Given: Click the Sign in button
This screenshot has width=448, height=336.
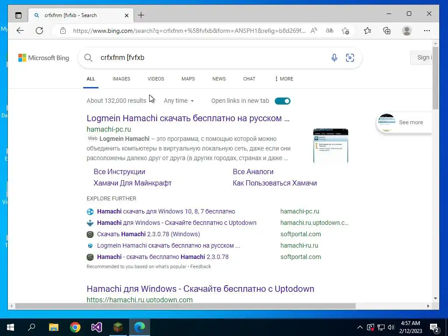Looking at the screenshot, I should [421, 57].
